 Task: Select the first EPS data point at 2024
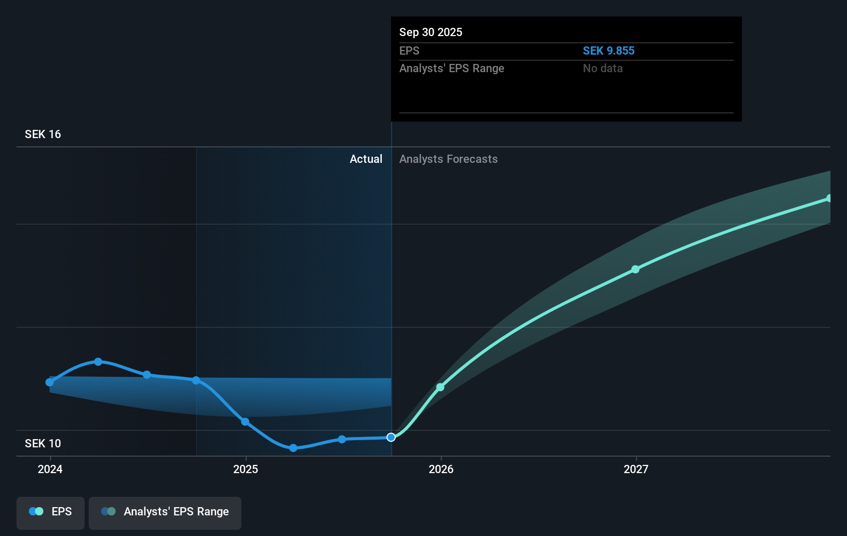(50, 382)
